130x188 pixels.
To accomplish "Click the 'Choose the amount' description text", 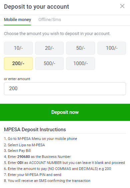I will click(x=57, y=34).
